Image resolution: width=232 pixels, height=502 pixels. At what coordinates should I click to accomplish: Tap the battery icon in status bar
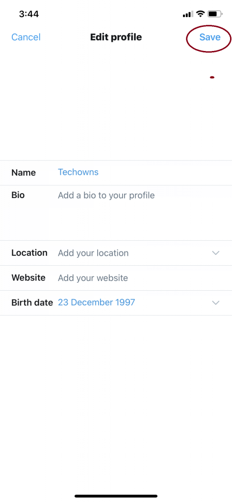pos(215,14)
